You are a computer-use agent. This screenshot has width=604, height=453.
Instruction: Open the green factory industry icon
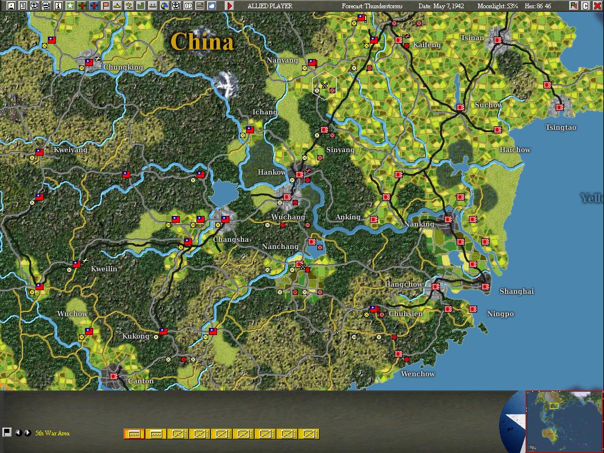pos(140,6)
